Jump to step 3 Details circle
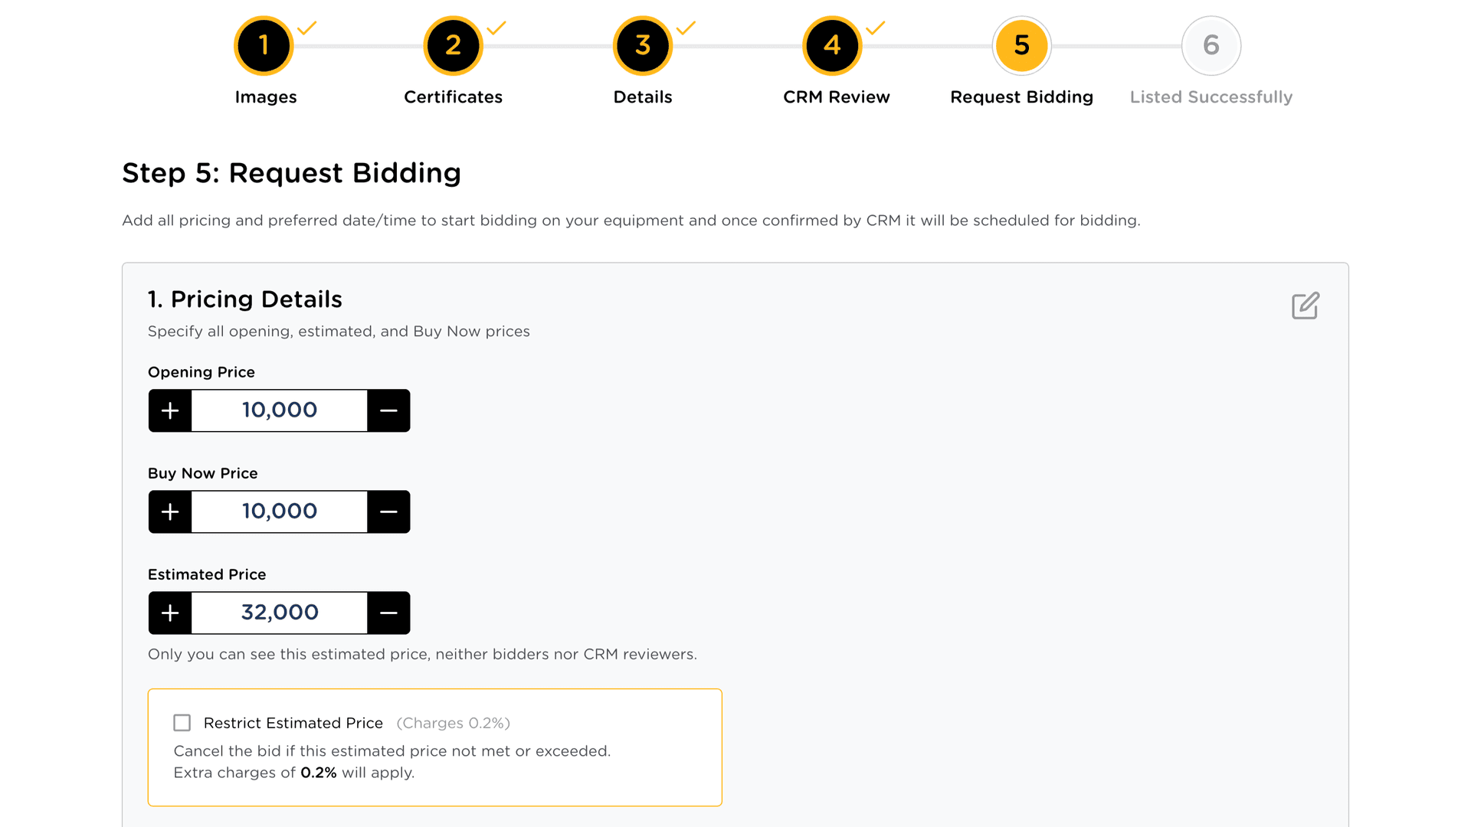This screenshot has width=1471, height=827. pos(642,46)
